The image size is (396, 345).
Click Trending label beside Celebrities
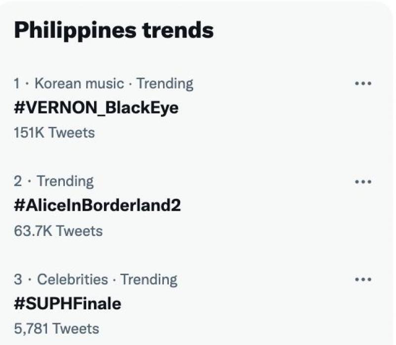tap(149, 280)
